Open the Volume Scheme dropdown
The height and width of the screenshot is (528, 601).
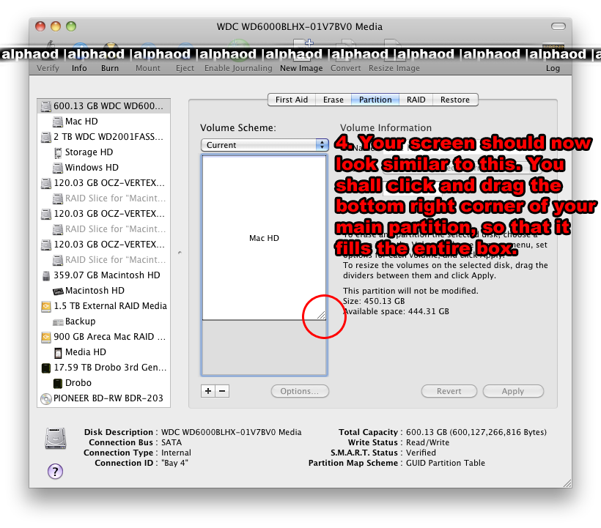click(265, 145)
